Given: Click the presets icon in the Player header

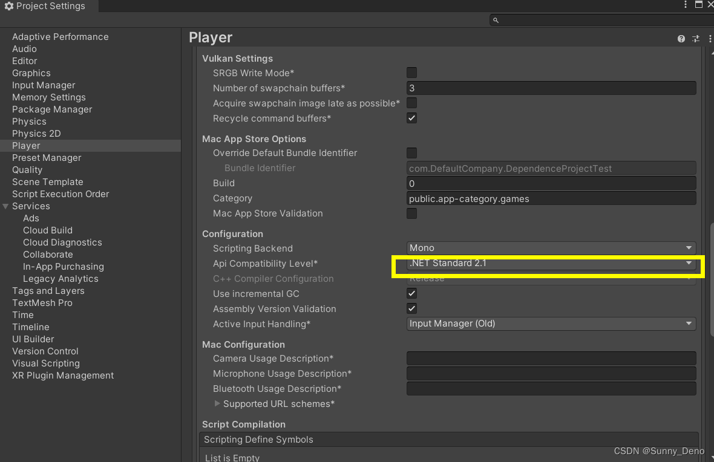Looking at the screenshot, I should (x=695, y=38).
